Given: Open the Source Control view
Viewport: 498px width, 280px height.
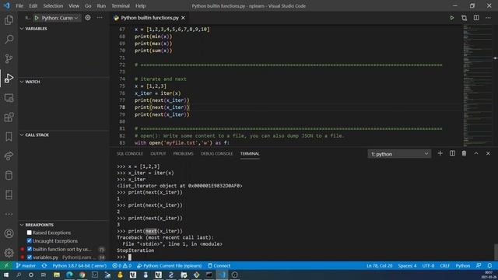Looking at the screenshot, I should pos(9,58).
